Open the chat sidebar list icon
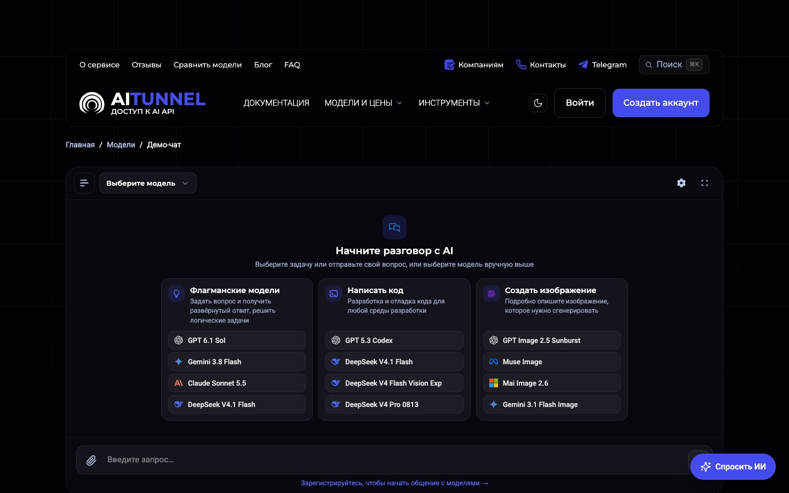 (x=84, y=183)
